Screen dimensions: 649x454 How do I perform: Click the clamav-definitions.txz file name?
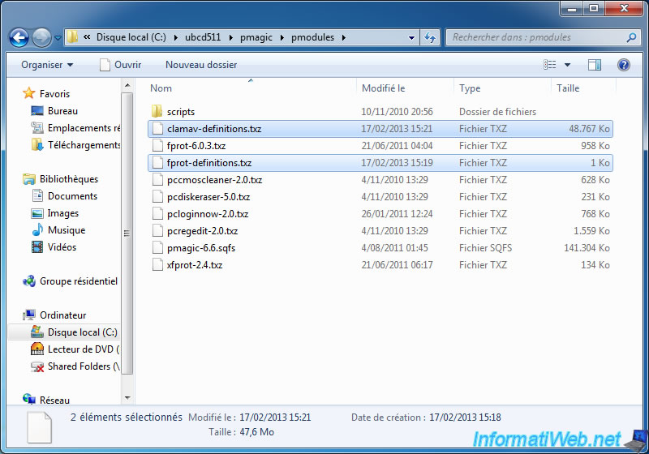[214, 129]
